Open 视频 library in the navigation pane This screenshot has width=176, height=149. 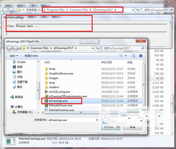tap(18, 67)
